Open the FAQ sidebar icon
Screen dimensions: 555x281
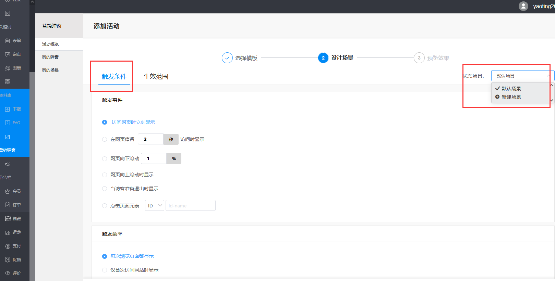tap(8, 123)
